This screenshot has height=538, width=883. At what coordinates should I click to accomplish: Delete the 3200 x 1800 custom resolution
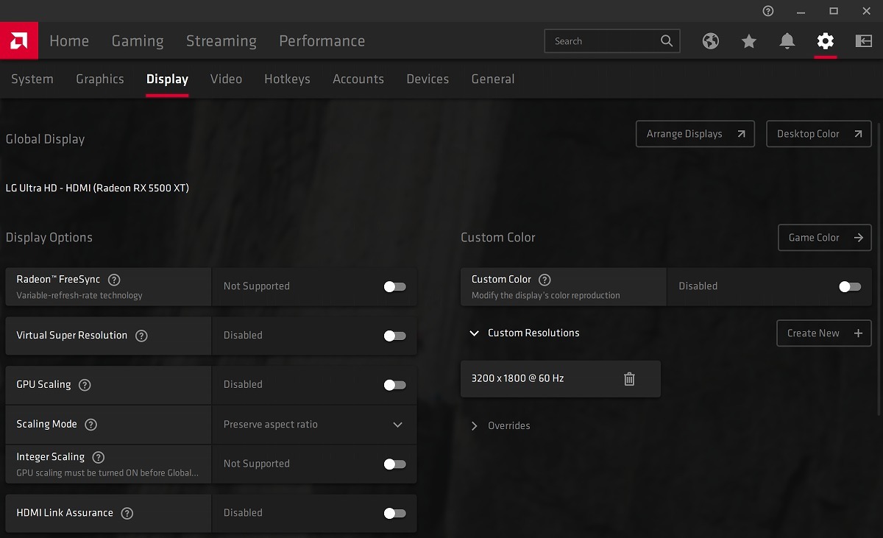coord(629,379)
